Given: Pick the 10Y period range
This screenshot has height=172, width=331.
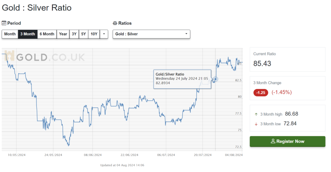Looking at the screenshot, I should coord(94,34).
